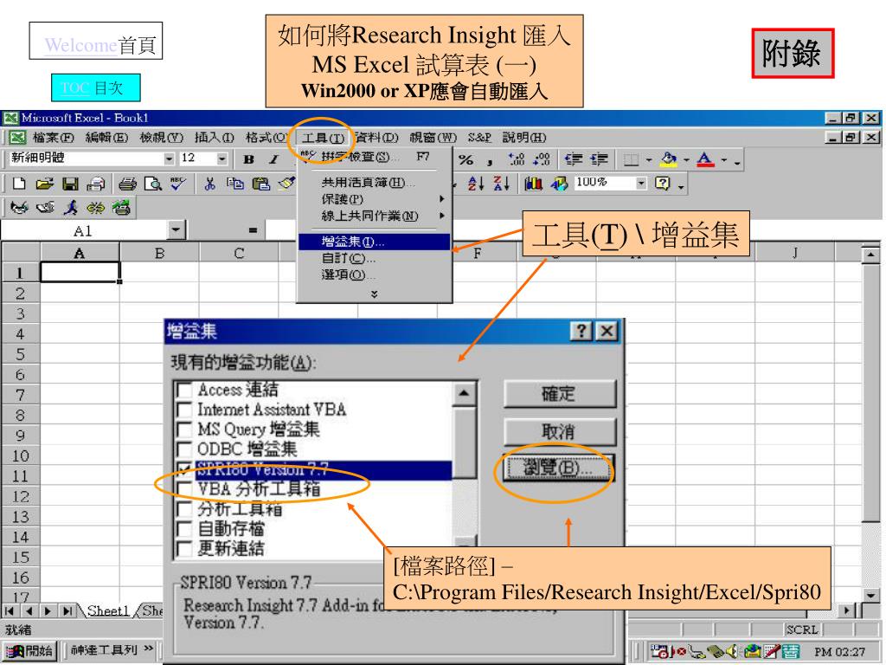Open the Fill Color dropdown arrow
This screenshot has width=886, height=665.
(686, 160)
